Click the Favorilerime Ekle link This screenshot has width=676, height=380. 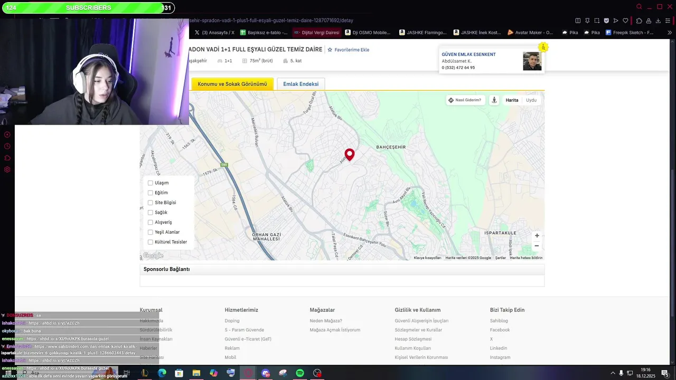pos(352,50)
